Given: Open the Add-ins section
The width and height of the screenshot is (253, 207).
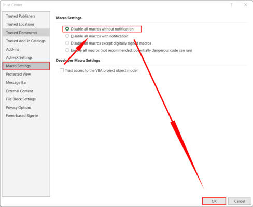Looking at the screenshot, I should coord(26,49).
